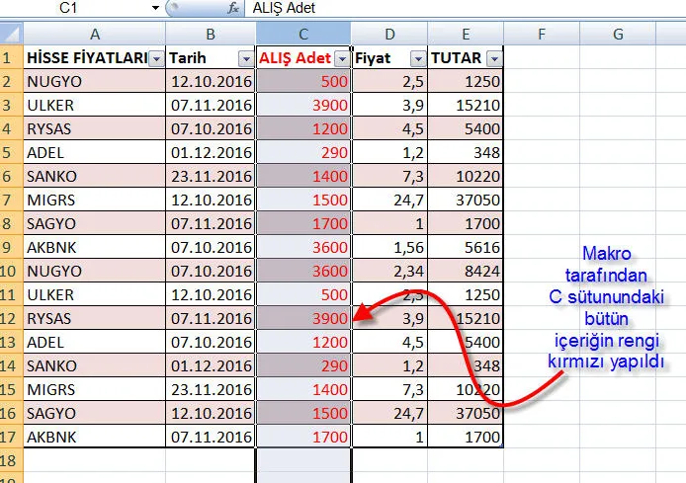Screen dimensions: 686x483
Task: Select row 12 header
Action: [x=11, y=318]
